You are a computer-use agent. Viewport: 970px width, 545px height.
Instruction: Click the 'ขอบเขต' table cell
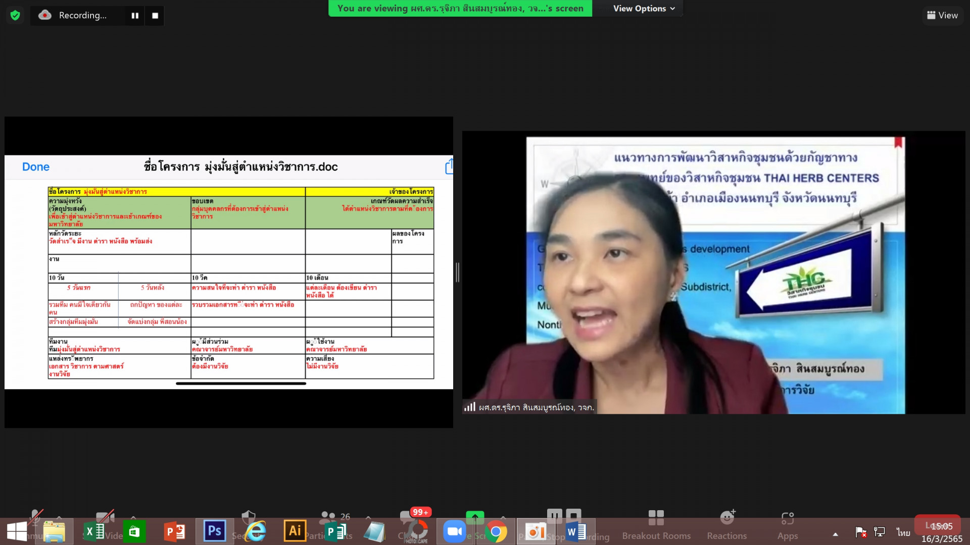tap(248, 212)
